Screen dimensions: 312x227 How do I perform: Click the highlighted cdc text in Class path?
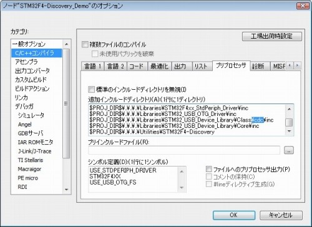[x=258, y=120]
